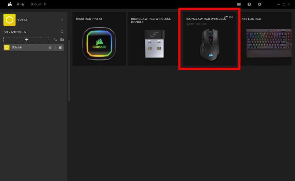Click the K65 LUX RGB title text
The image size is (295, 181).
[251, 19]
